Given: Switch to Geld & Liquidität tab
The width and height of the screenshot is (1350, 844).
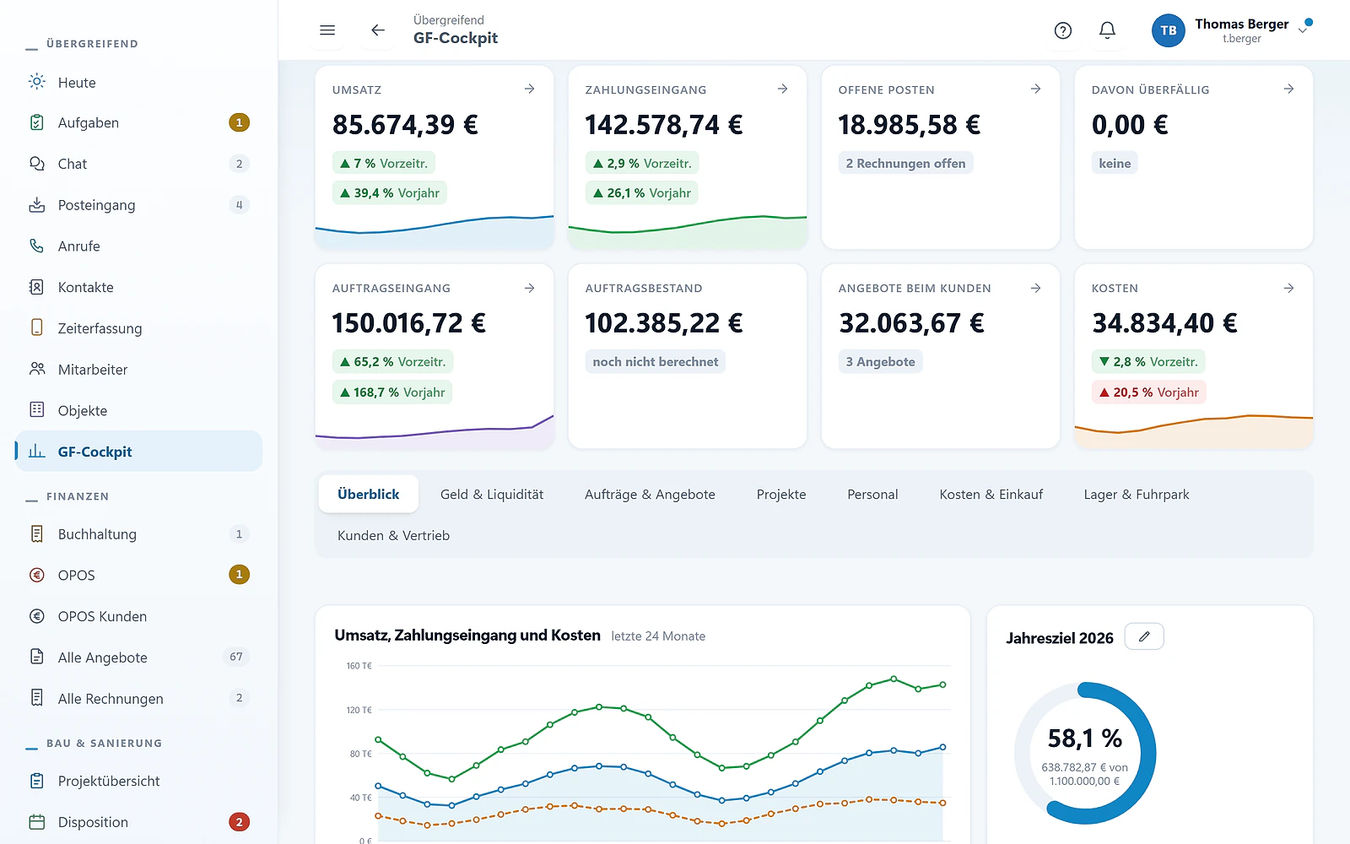Looking at the screenshot, I should tap(492, 495).
